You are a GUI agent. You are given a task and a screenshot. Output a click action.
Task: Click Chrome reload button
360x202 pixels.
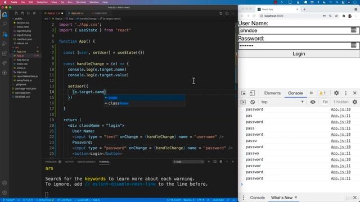(x=254, y=16)
